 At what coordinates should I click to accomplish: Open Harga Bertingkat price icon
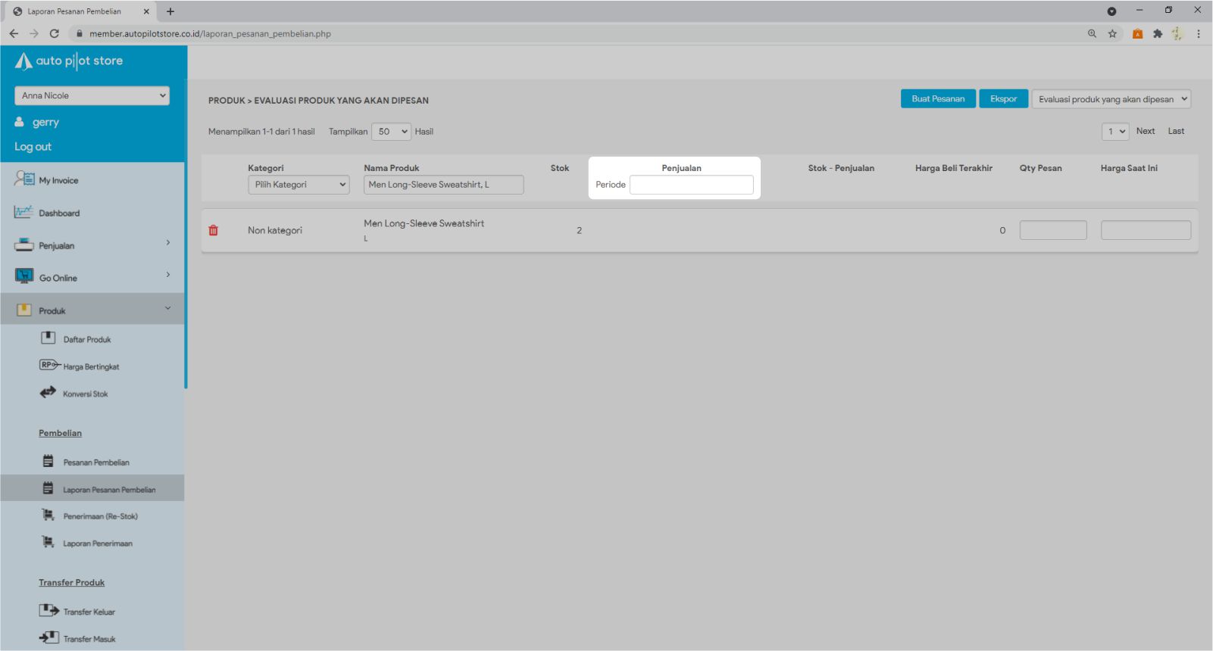pyautogui.click(x=48, y=366)
